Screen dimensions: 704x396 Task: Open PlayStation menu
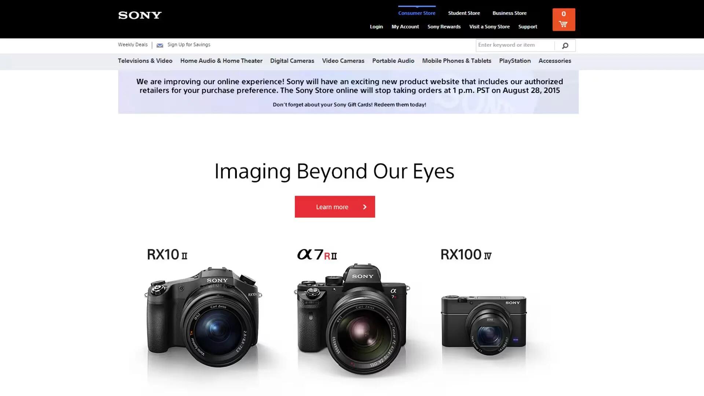coord(515,61)
